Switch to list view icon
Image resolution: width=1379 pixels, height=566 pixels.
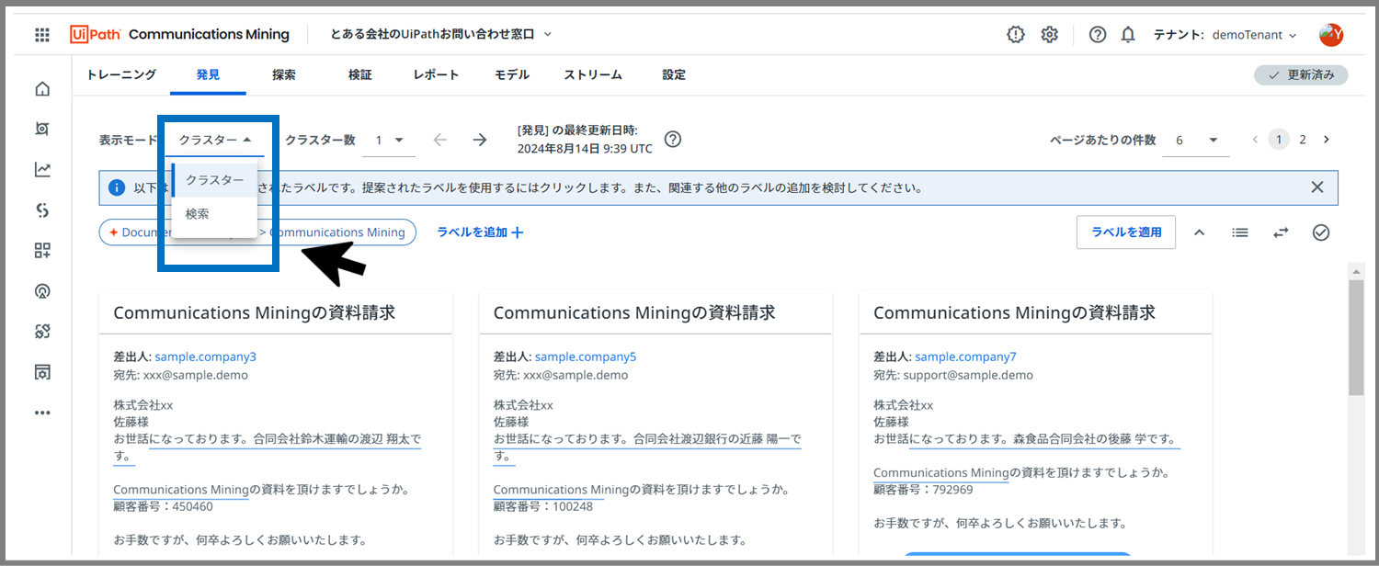[1240, 232]
